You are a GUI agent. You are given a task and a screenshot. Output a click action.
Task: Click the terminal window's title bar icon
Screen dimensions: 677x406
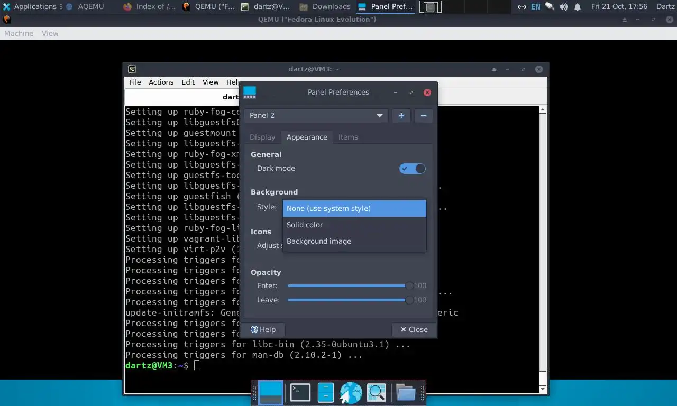point(132,69)
